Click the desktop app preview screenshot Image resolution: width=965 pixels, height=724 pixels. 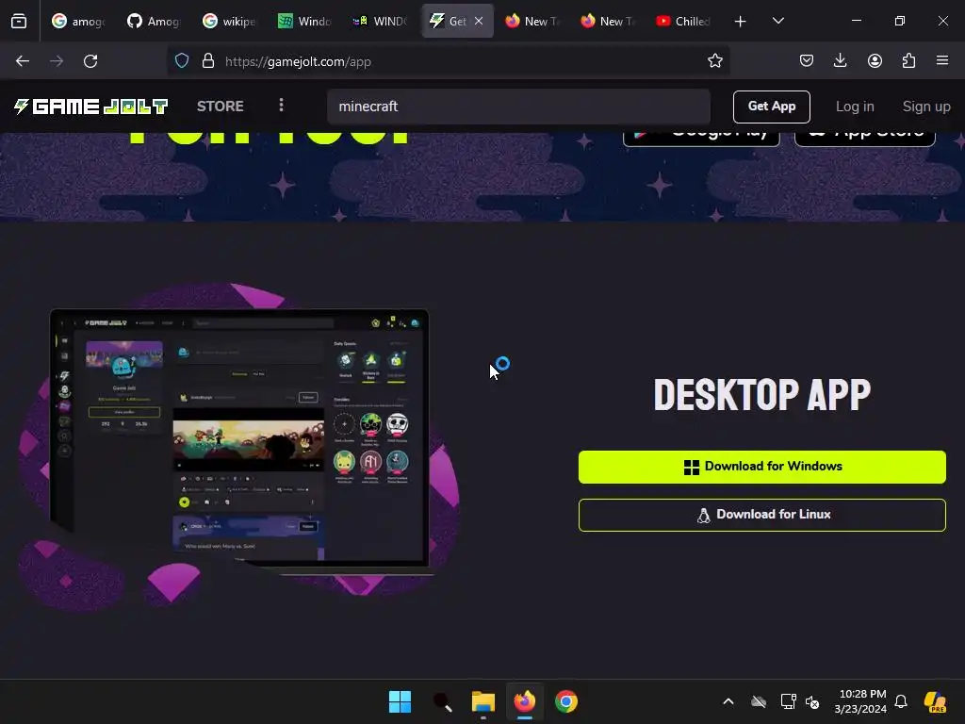coord(239,438)
